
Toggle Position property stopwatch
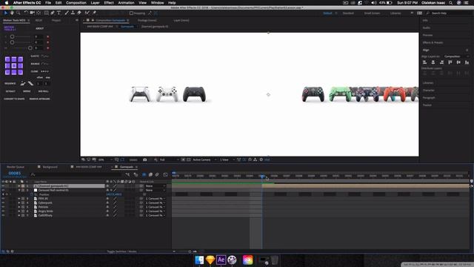(x=32, y=194)
